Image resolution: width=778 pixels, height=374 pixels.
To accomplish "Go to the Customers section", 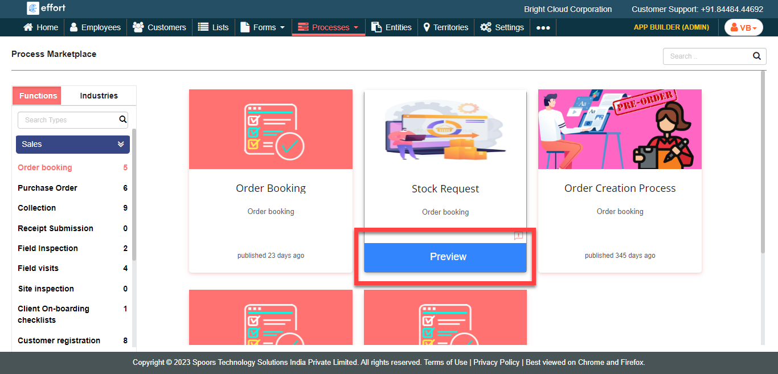I will [159, 27].
